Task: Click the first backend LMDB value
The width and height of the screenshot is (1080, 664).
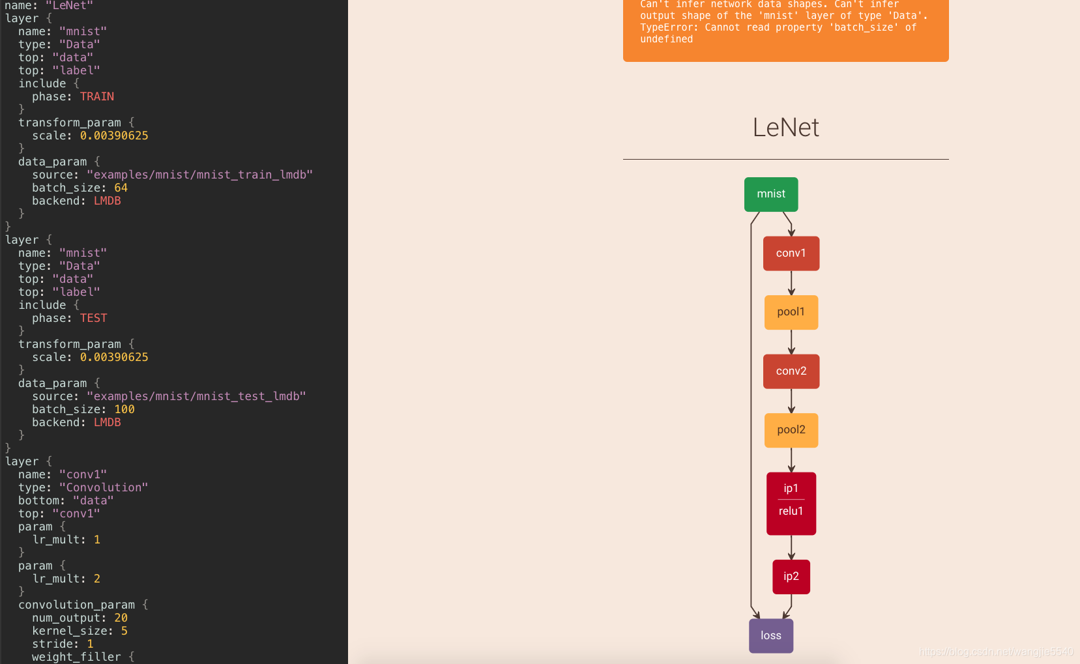Action: (108, 201)
